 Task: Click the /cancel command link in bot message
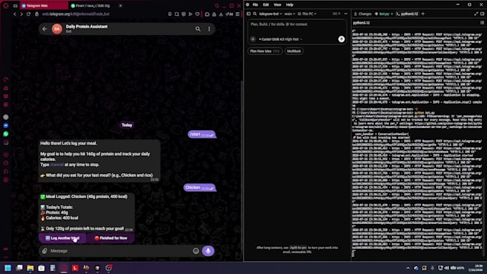[57, 165]
